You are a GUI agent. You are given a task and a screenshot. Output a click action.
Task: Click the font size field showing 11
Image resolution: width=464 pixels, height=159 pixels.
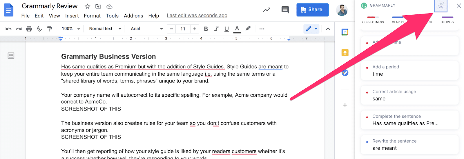click(183, 29)
